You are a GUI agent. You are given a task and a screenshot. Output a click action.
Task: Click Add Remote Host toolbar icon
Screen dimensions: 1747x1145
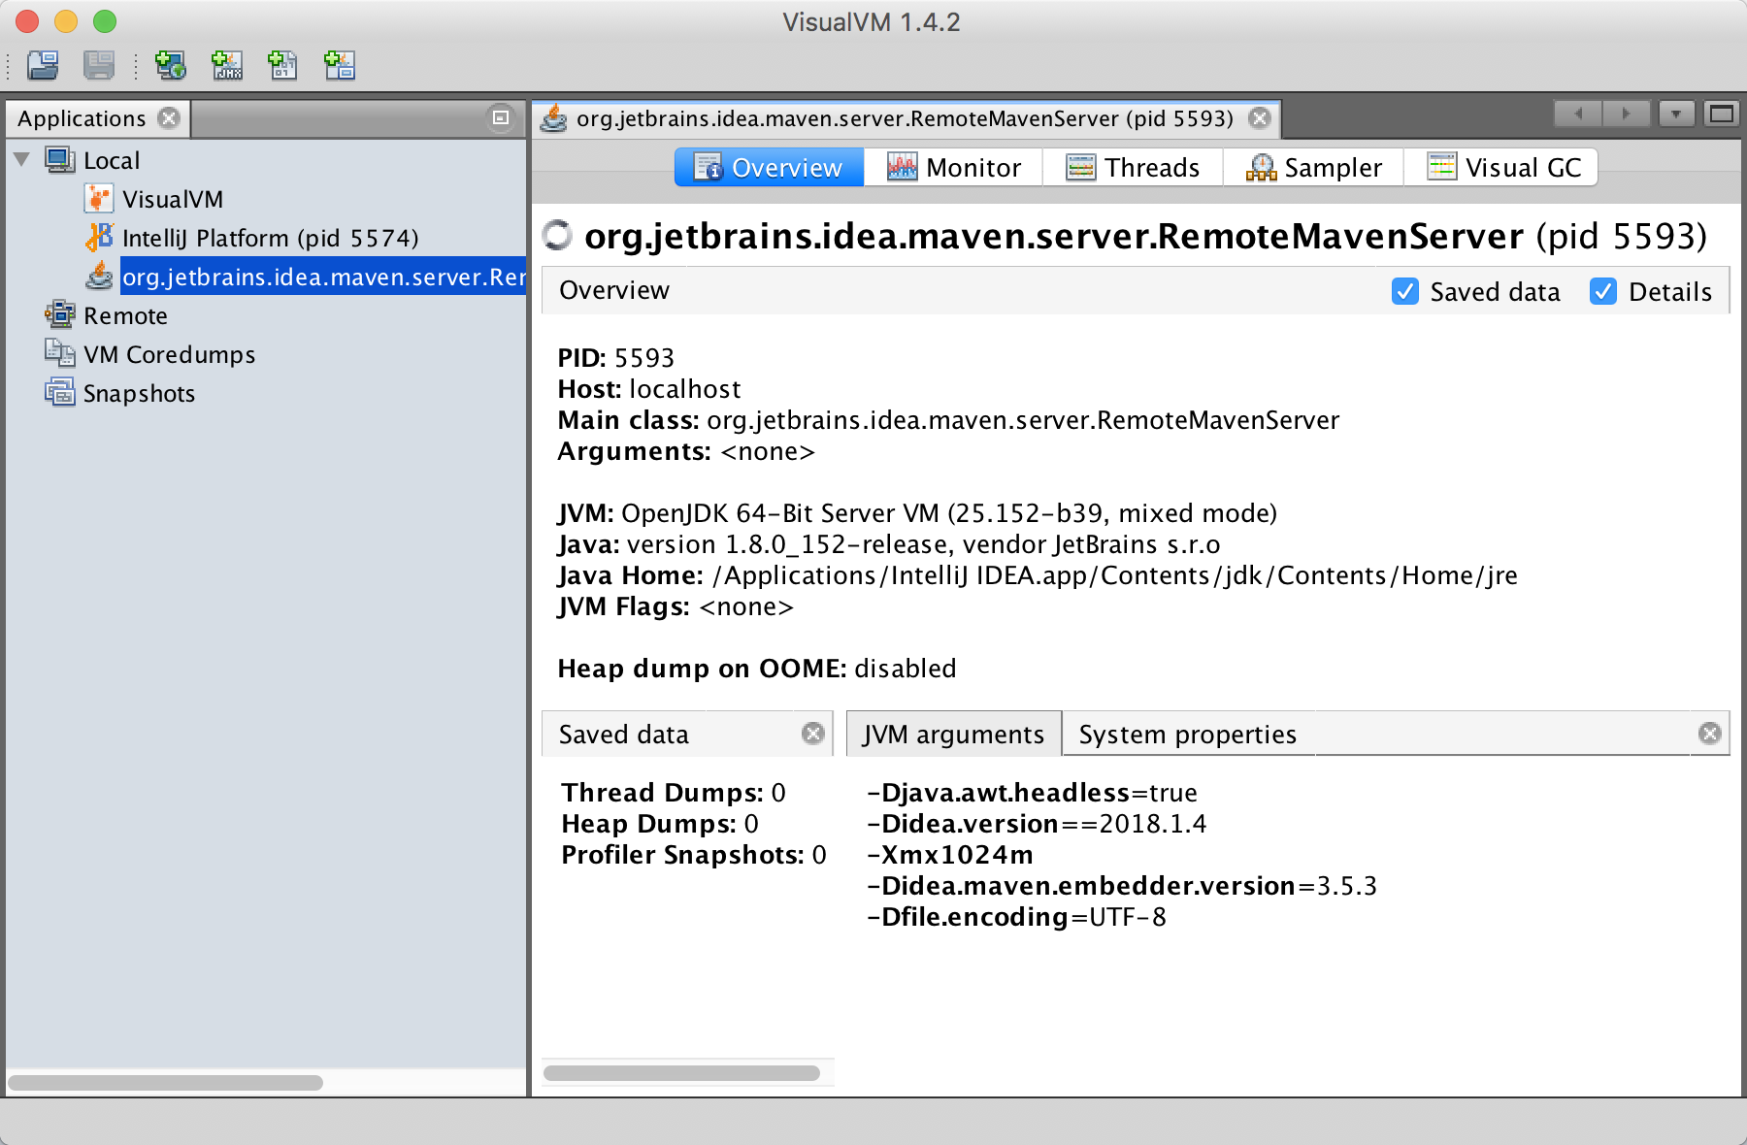(x=171, y=65)
